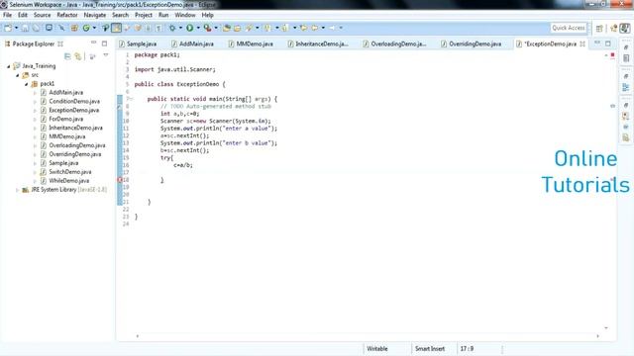Image resolution: width=634 pixels, height=356 pixels.
Task: Click the Save toolbar icon
Action: pyautogui.click(x=25, y=28)
